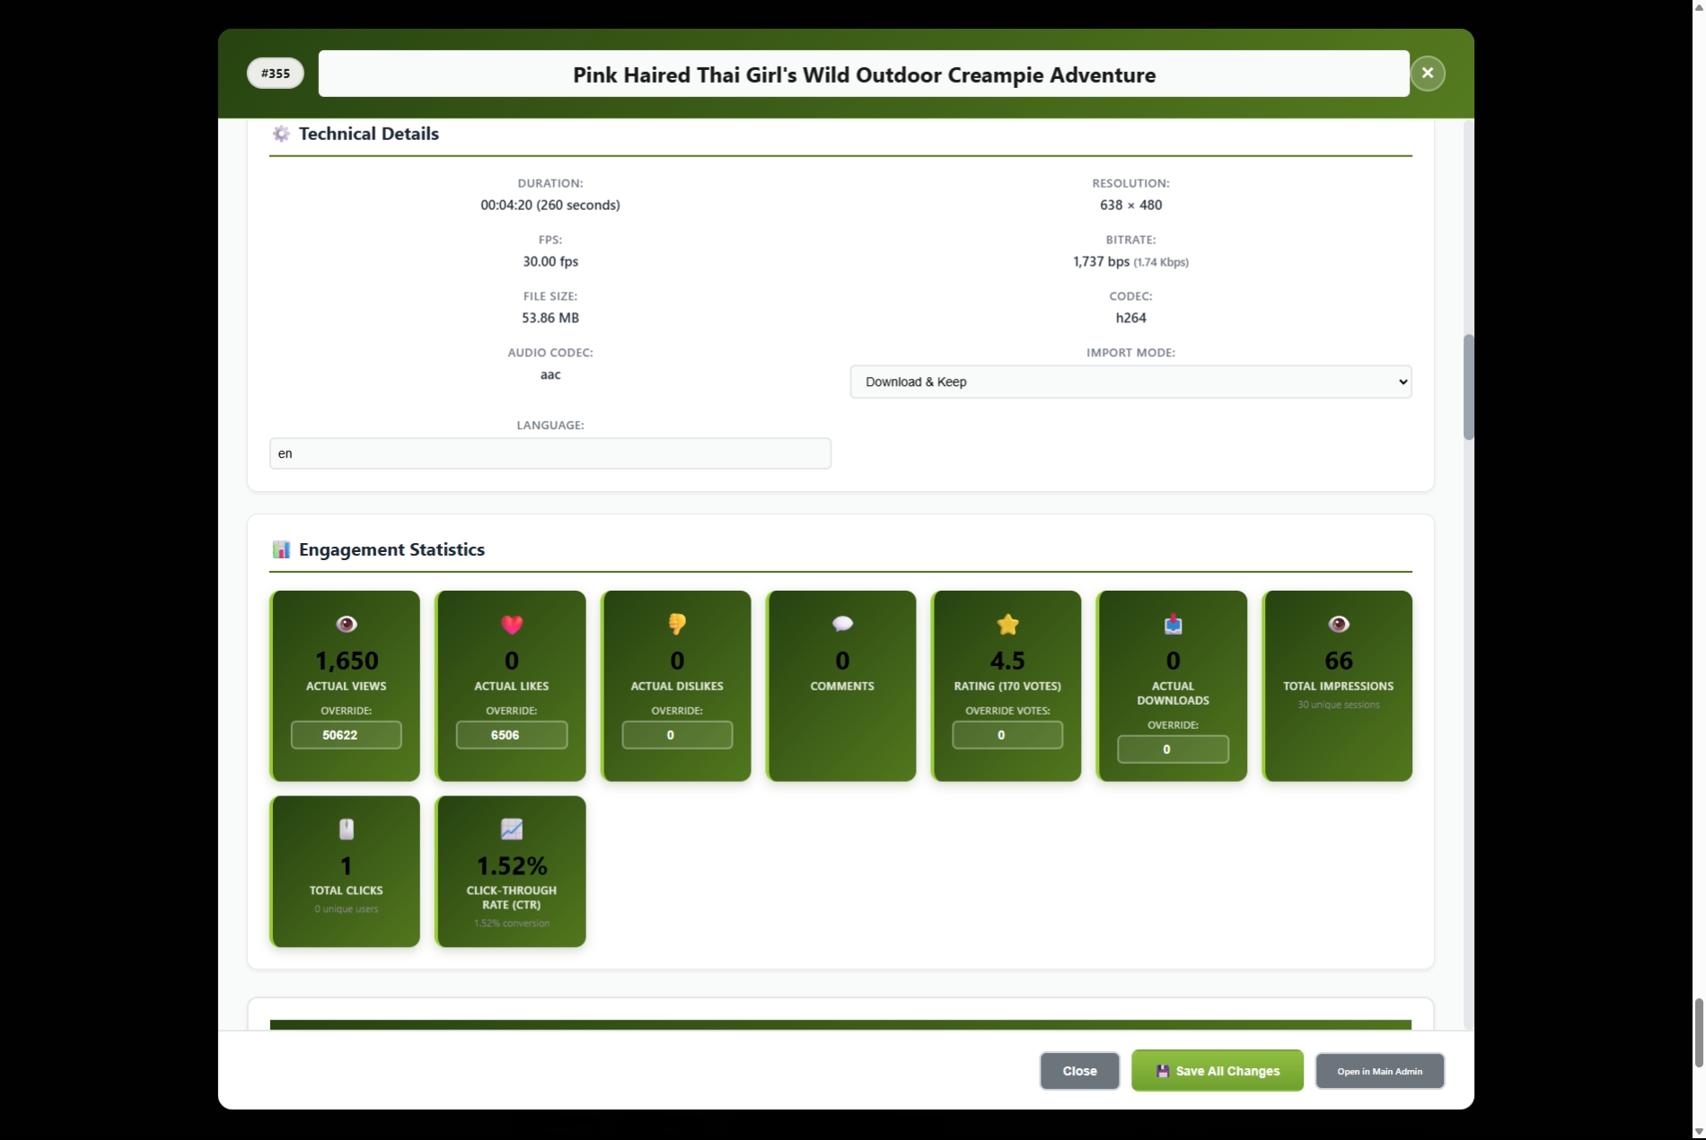1706x1140 pixels.
Task: Click the Close button
Action: (x=1079, y=1070)
